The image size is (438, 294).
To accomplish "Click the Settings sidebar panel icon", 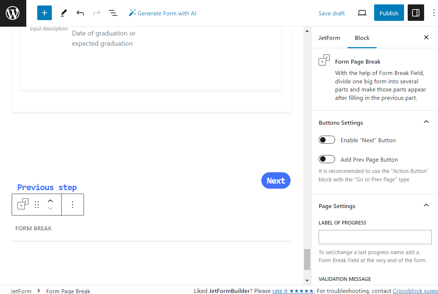I will (x=416, y=12).
